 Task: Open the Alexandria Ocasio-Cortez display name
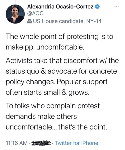pos(60,7)
